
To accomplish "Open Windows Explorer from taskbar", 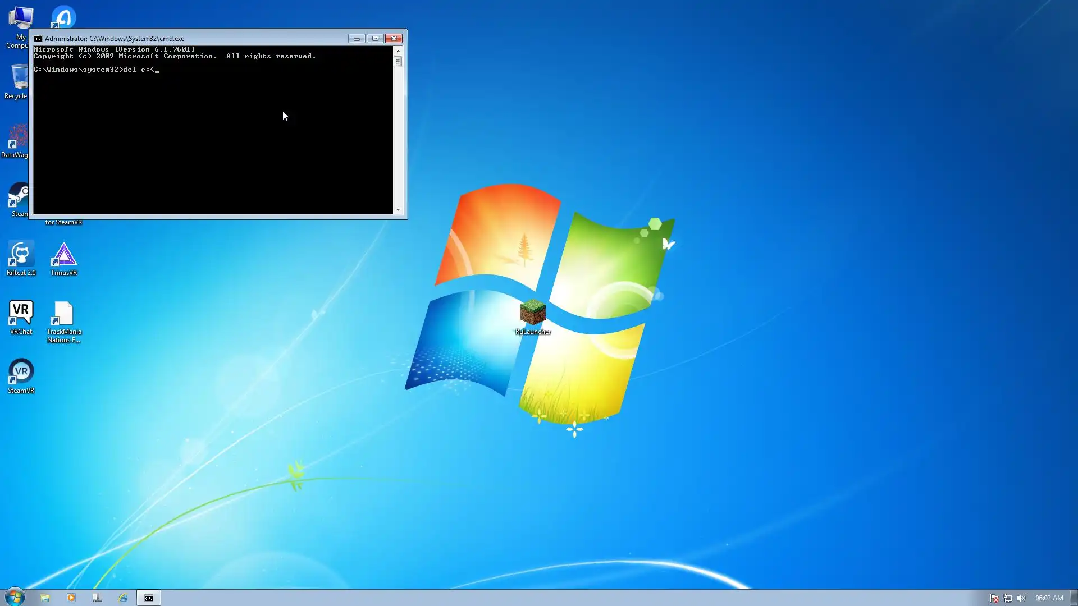I will (45, 598).
